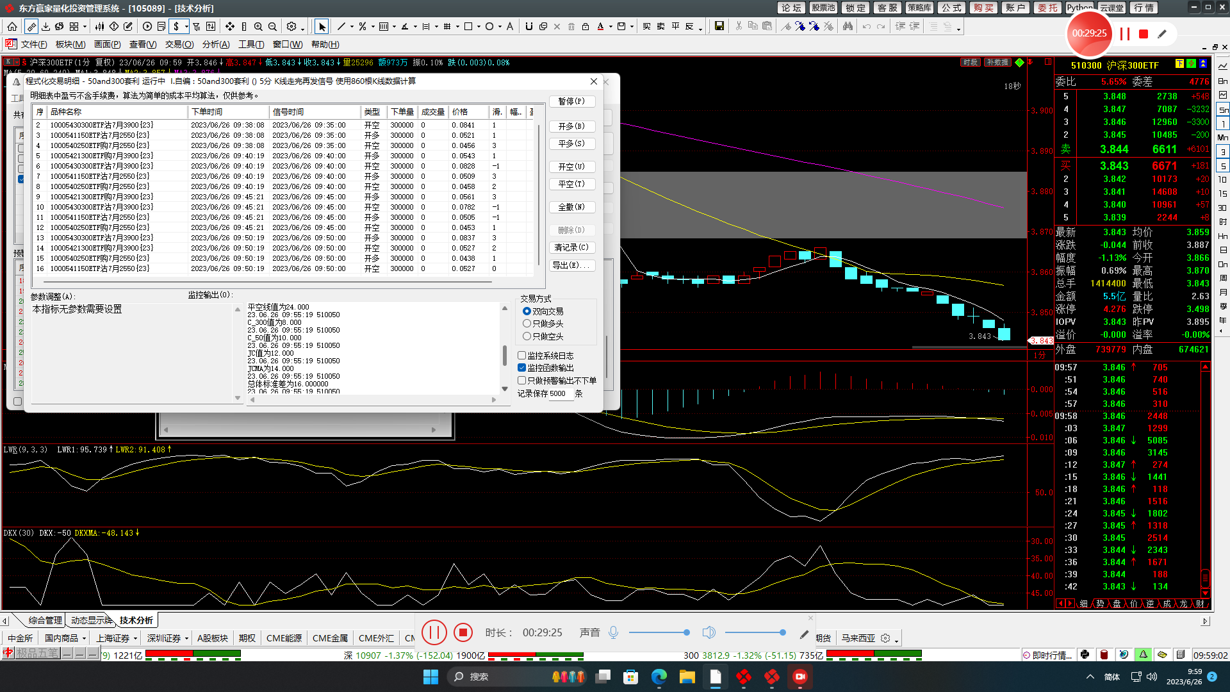Go to the home screen icon
This screenshot has width=1230, height=692.
[12, 26]
